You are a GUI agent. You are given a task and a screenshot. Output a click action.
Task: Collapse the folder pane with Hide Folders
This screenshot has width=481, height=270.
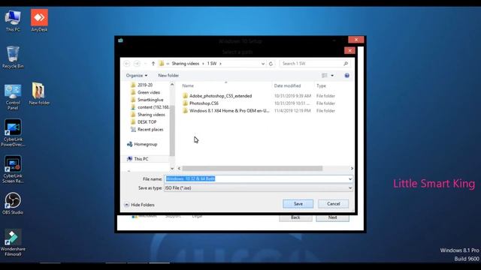tap(139, 205)
